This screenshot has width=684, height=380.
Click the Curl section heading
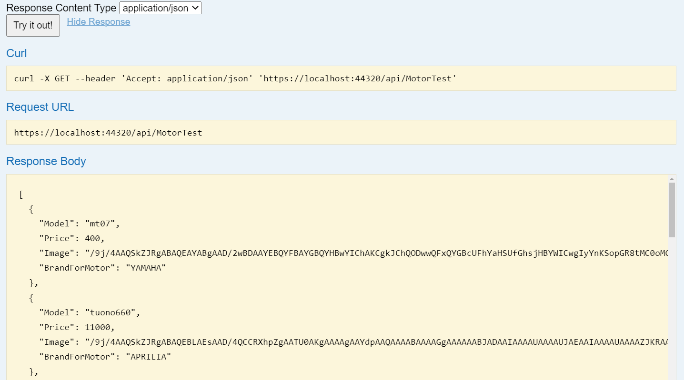click(17, 53)
